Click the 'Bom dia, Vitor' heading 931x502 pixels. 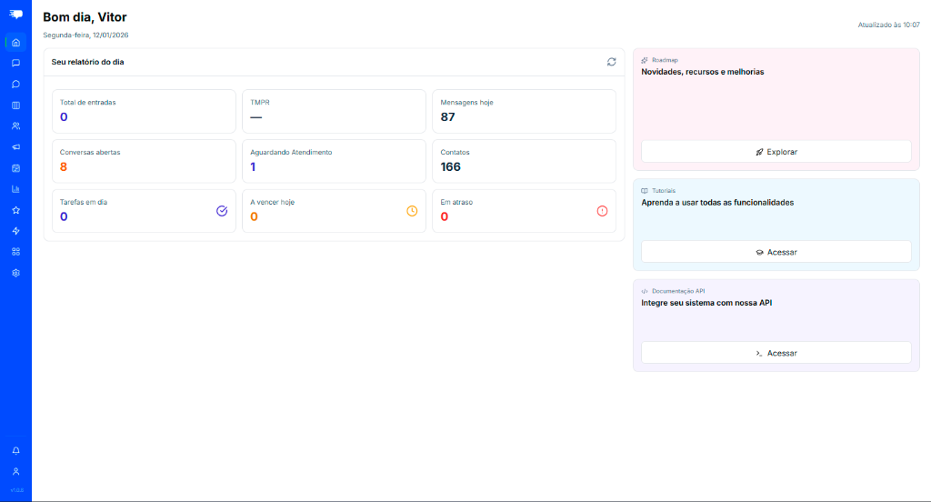pos(85,17)
